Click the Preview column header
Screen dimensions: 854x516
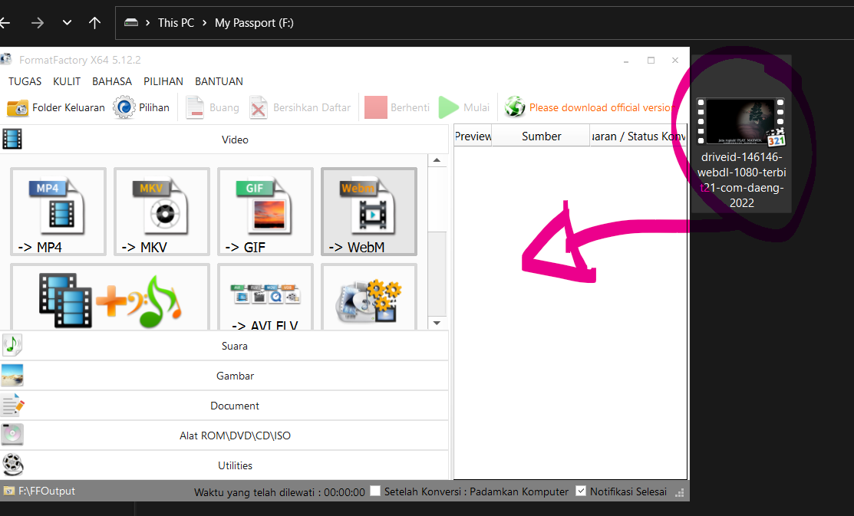473,136
